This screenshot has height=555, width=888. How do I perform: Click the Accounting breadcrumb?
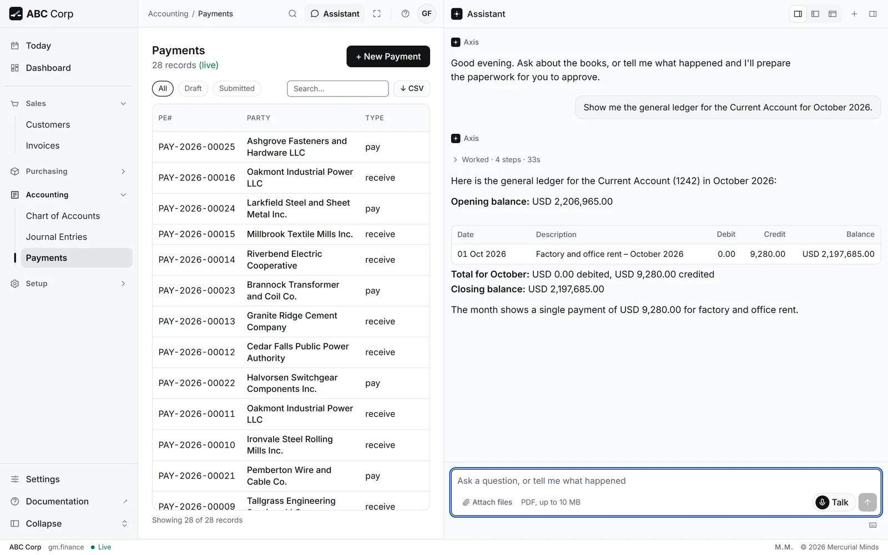[168, 14]
